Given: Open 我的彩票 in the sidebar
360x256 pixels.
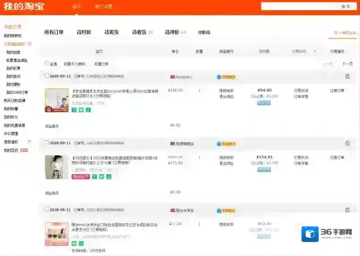Looking at the screenshot, I should click(x=14, y=68).
